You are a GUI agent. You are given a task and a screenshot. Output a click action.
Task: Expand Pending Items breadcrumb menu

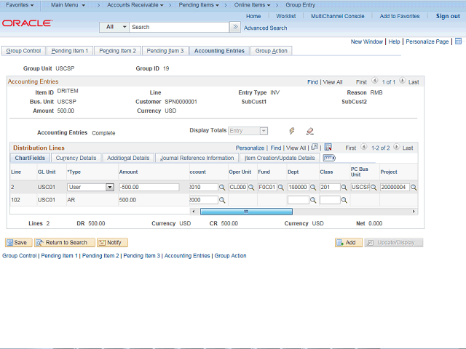coord(199,5)
